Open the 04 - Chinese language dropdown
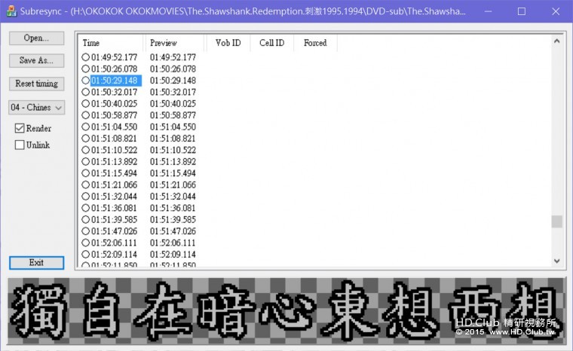 pyautogui.click(x=36, y=108)
